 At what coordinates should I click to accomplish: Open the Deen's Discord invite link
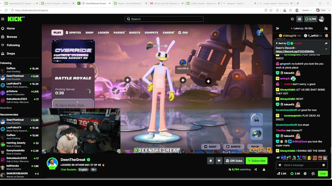click(295, 51)
